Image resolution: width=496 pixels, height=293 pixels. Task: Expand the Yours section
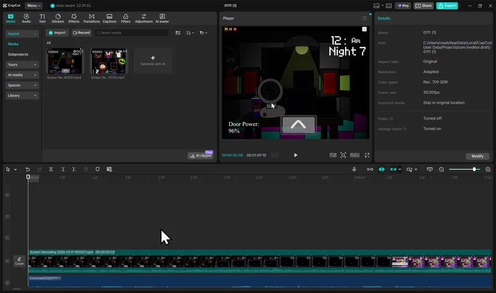22,65
